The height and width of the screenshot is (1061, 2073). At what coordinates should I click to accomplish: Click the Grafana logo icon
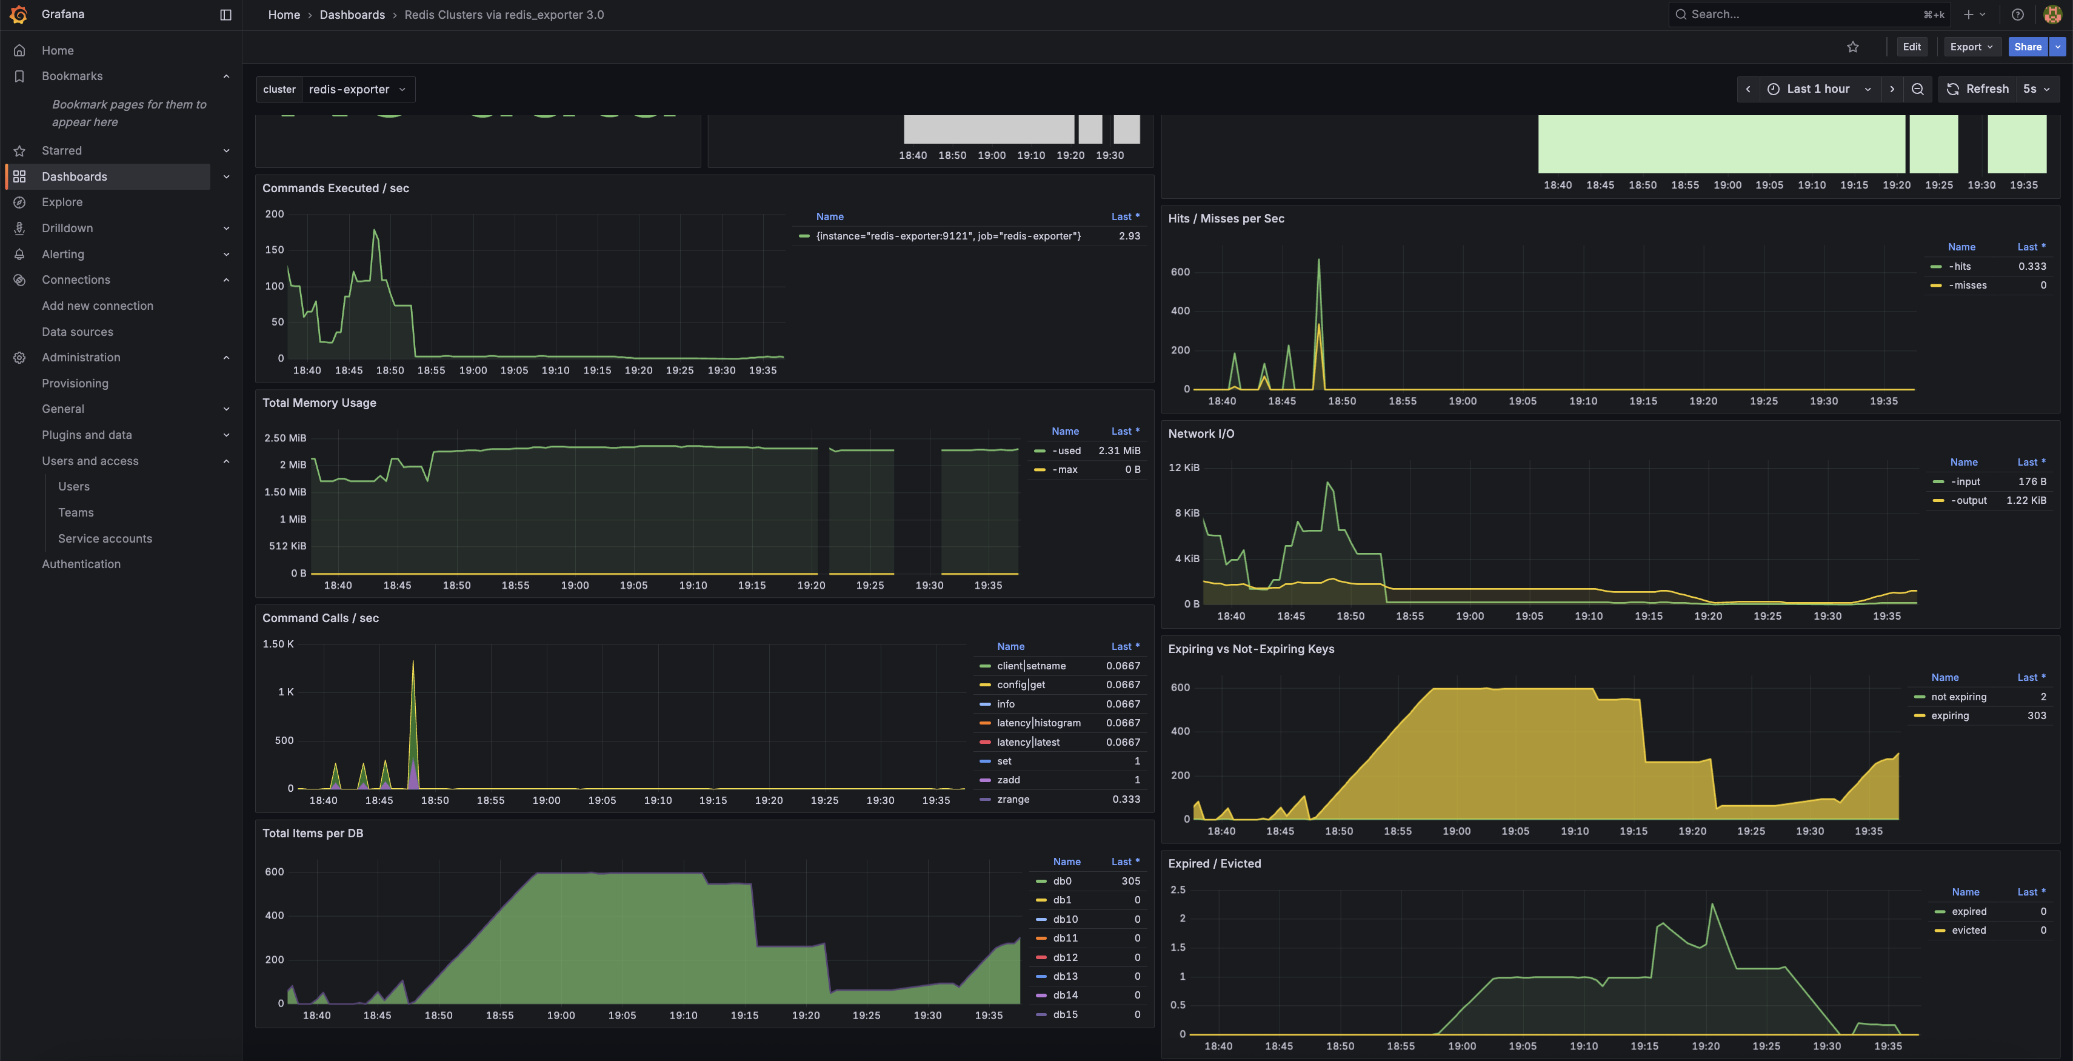click(x=19, y=15)
